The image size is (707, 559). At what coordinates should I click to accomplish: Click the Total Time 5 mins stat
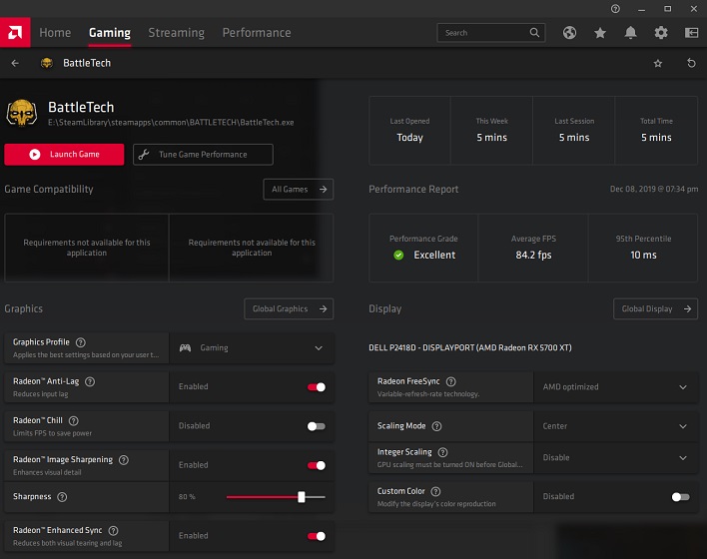(656, 131)
